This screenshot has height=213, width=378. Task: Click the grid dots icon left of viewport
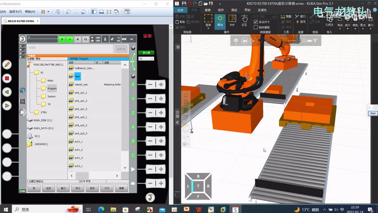point(178,47)
